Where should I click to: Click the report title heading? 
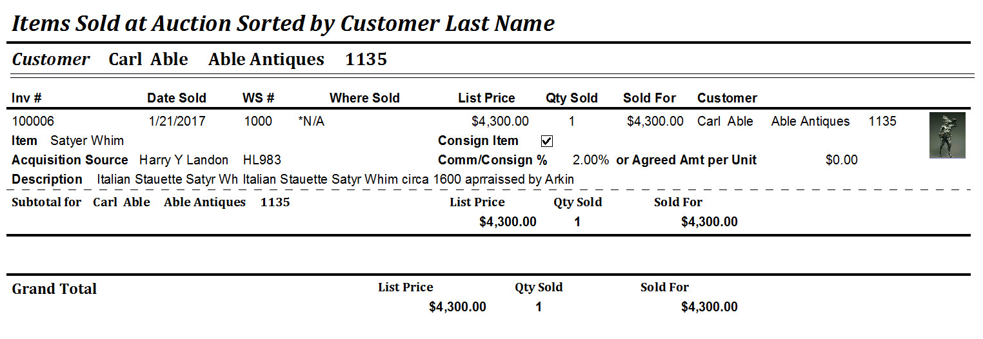pyautogui.click(x=283, y=24)
